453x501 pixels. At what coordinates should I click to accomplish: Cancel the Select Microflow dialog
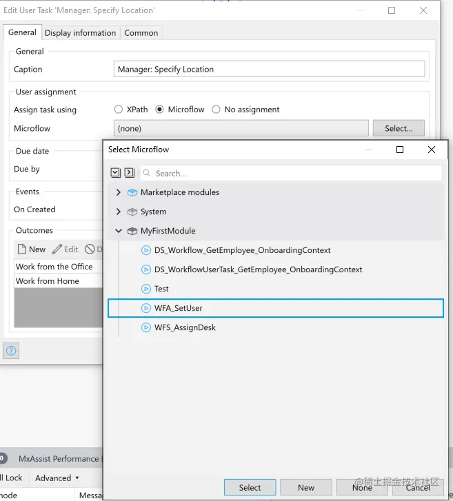click(418, 488)
